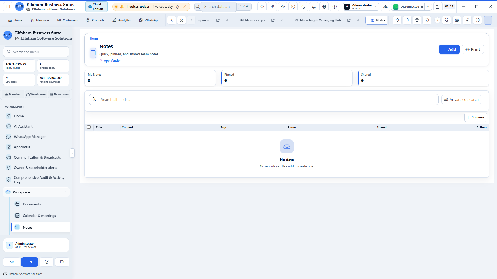Open the help question mark icon
The image size is (497, 279).
pyautogui.click(x=334, y=7)
